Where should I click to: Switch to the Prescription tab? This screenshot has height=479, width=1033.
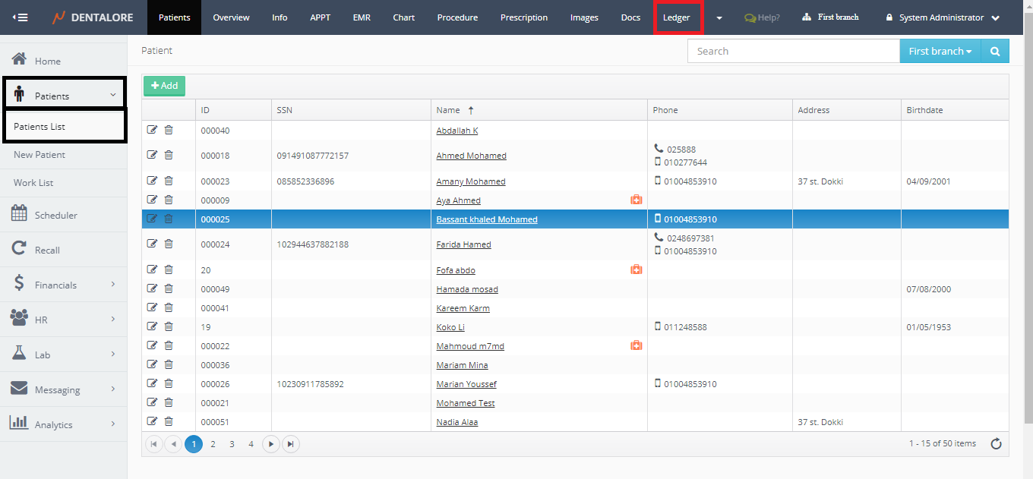click(x=523, y=17)
